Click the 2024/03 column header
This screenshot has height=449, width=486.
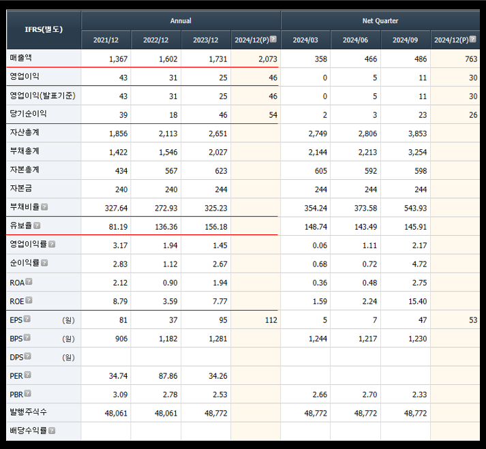click(305, 40)
